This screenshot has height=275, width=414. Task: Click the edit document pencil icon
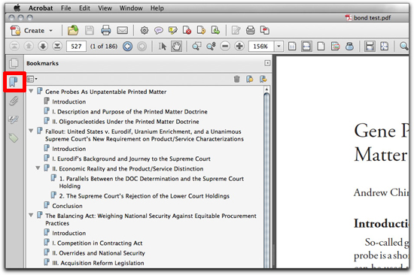tap(236, 30)
